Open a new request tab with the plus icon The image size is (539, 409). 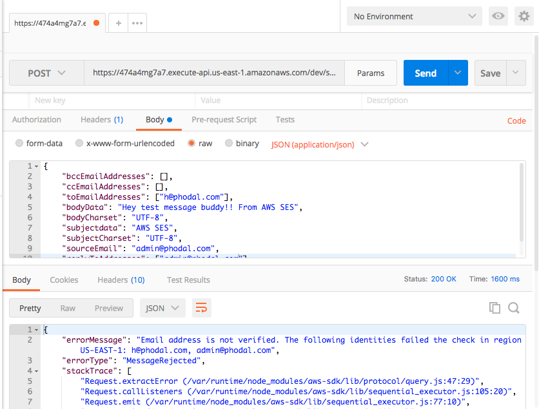[119, 23]
